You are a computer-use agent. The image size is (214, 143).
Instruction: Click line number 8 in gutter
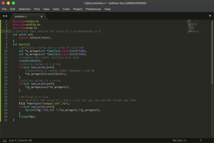[x=6, y=44]
